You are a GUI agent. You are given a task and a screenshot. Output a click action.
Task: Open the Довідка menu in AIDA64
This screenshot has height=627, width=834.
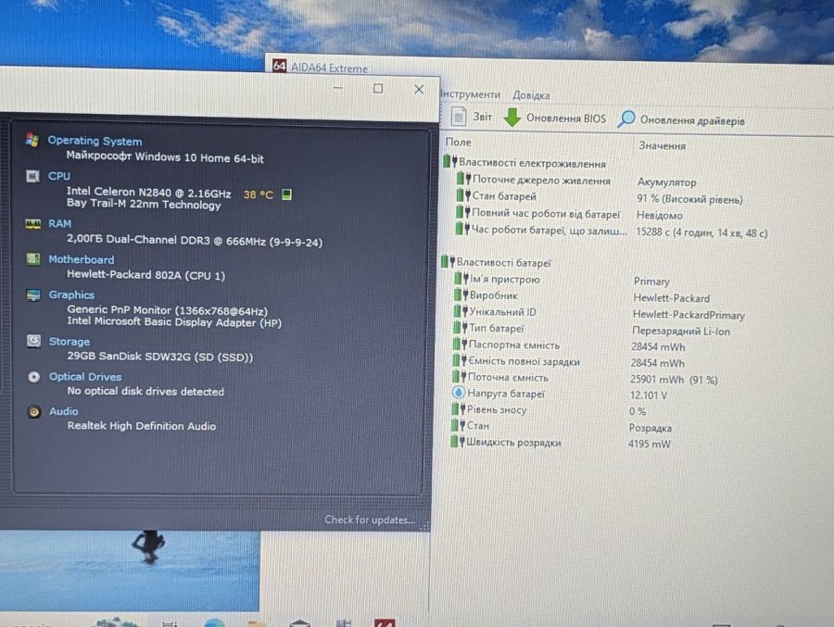coord(531,95)
